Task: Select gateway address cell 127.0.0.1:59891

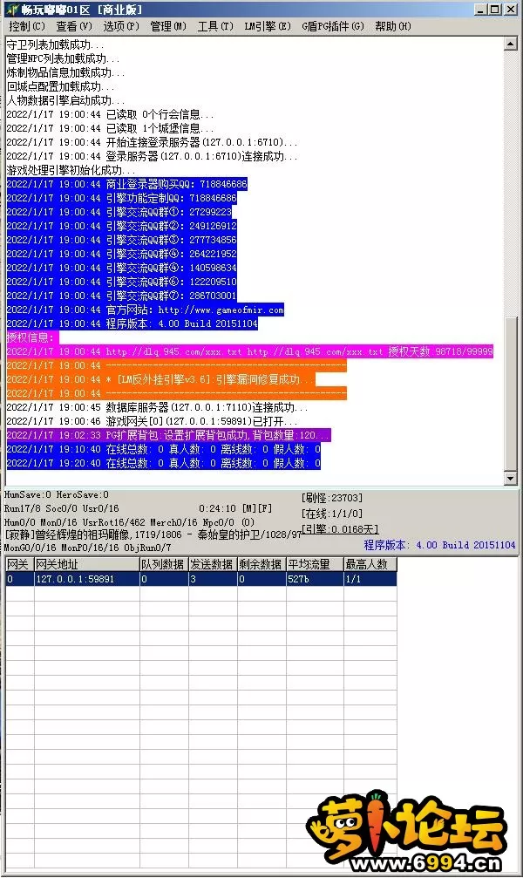Action: point(87,578)
